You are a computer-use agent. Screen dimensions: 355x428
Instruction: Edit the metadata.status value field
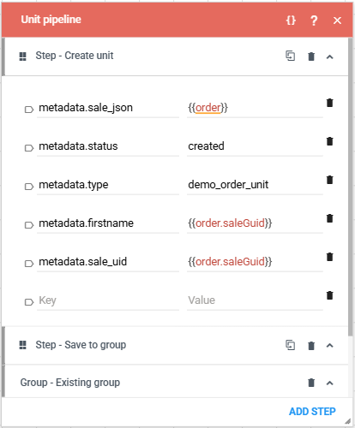255,146
